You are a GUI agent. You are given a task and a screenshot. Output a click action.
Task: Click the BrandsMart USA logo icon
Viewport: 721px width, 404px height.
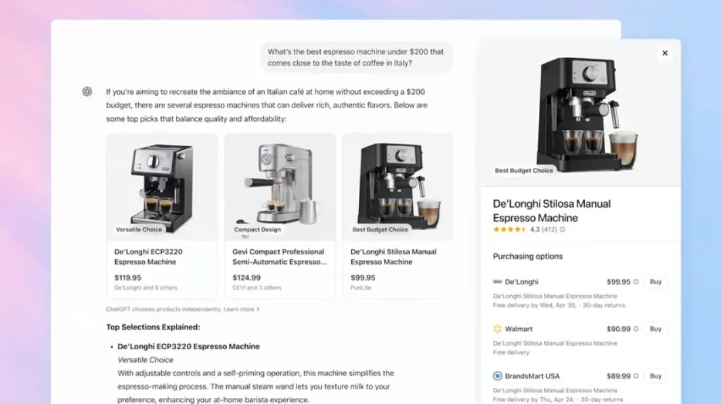498,376
